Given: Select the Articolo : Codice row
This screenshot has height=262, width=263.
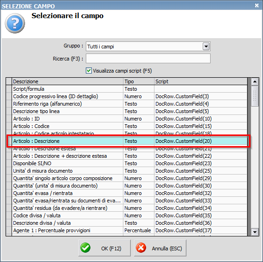Looking at the screenshot, I should [129, 126].
